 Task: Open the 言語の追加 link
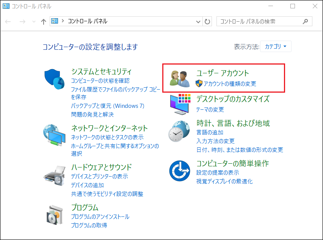click(x=210, y=132)
